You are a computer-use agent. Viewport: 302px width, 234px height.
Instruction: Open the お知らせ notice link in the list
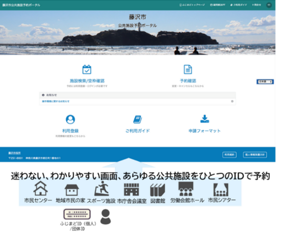[56, 101]
